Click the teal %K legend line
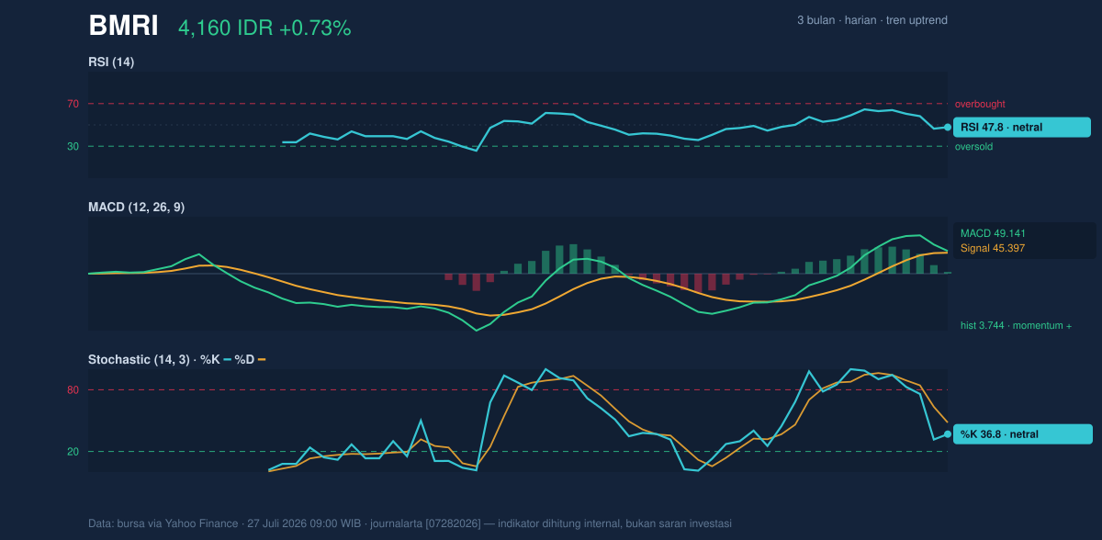Image resolution: width=1102 pixels, height=540 pixels. click(228, 359)
